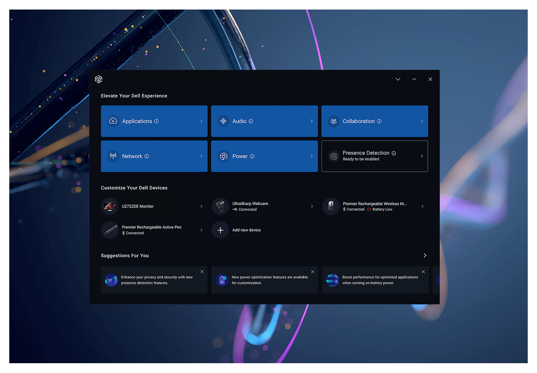Click the Collaboration tile chevron arrow
This screenshot has height=373, width=537.
(x=422, y=121)
